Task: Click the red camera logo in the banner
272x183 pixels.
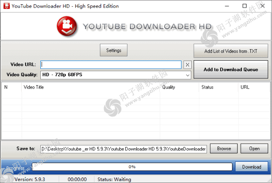Action: (67, 26)
